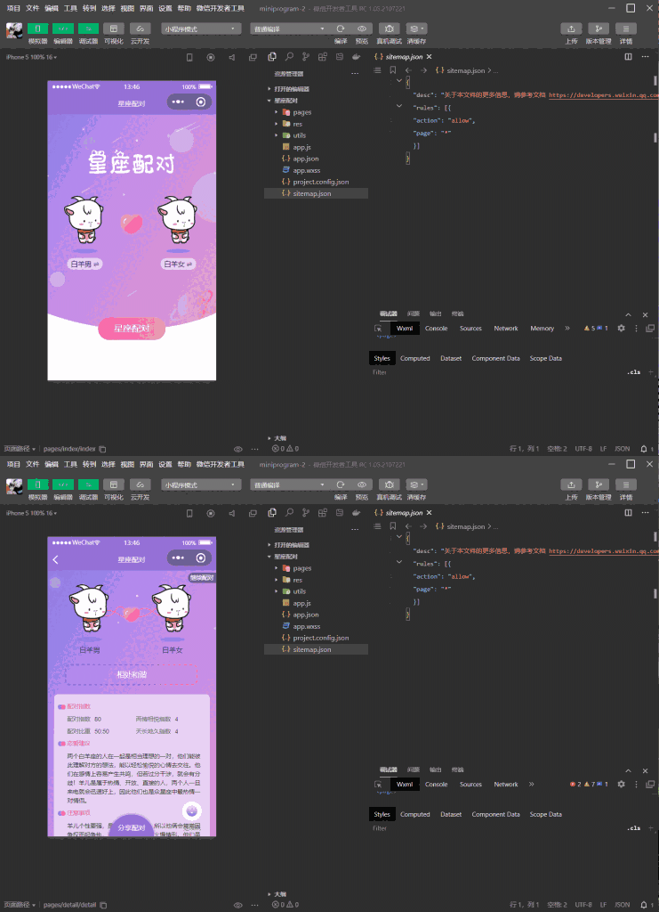Click the simulator record icon in index-page window
Screen dimensions: 659x912
click(210, 57)
